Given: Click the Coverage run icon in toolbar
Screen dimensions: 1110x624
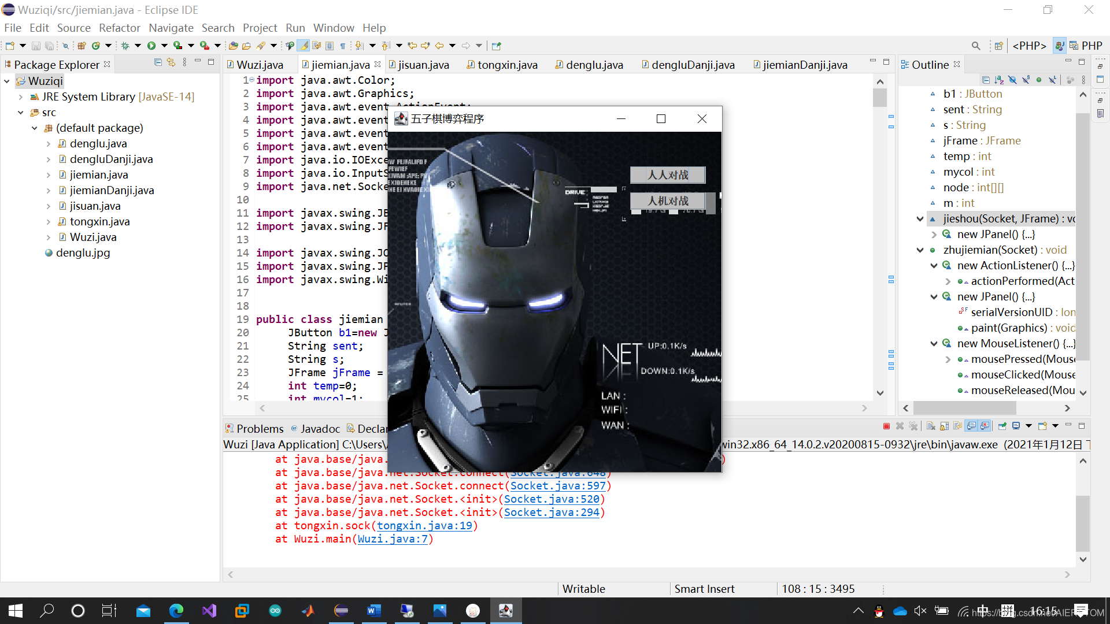Looking at the screenshot, I should coord(178,46).
